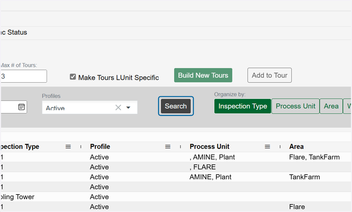The width and height of the screenshot is (352, 212).
Task: Organize by Process Unit
Action: 295,106
